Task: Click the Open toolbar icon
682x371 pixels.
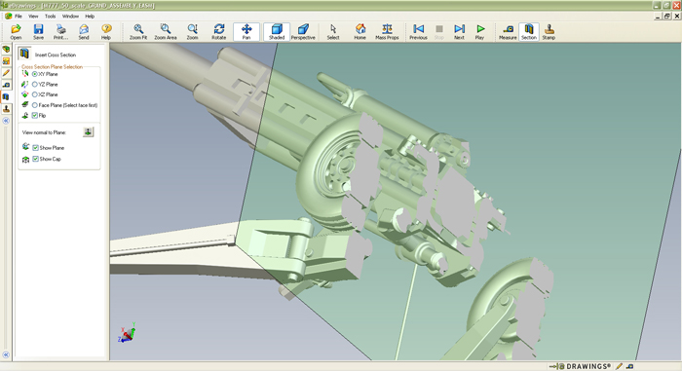Action: point(16,32)
